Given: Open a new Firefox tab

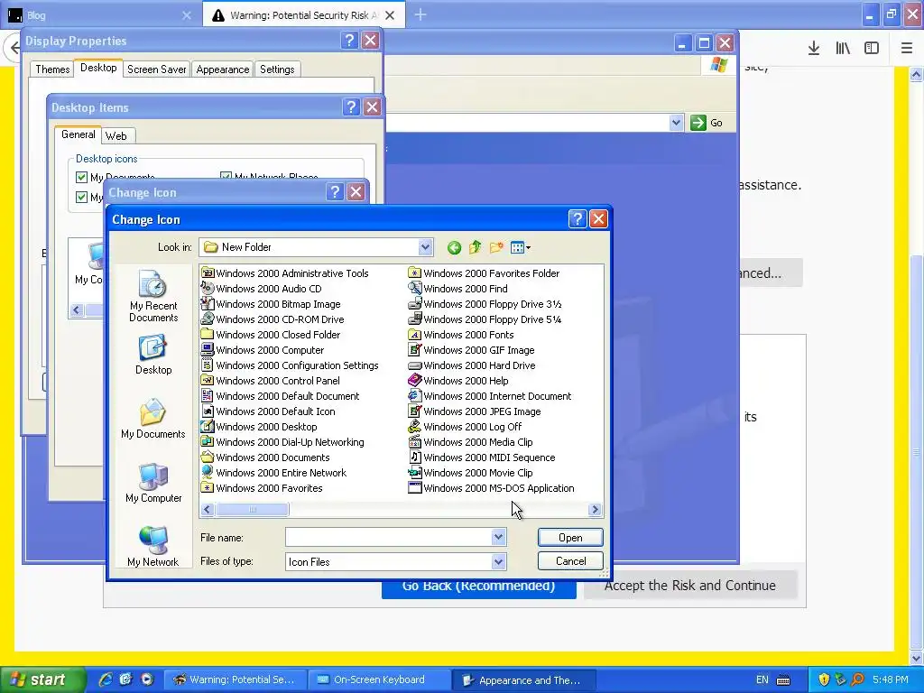Looking at the screenshot, I should tap(420, 14).
